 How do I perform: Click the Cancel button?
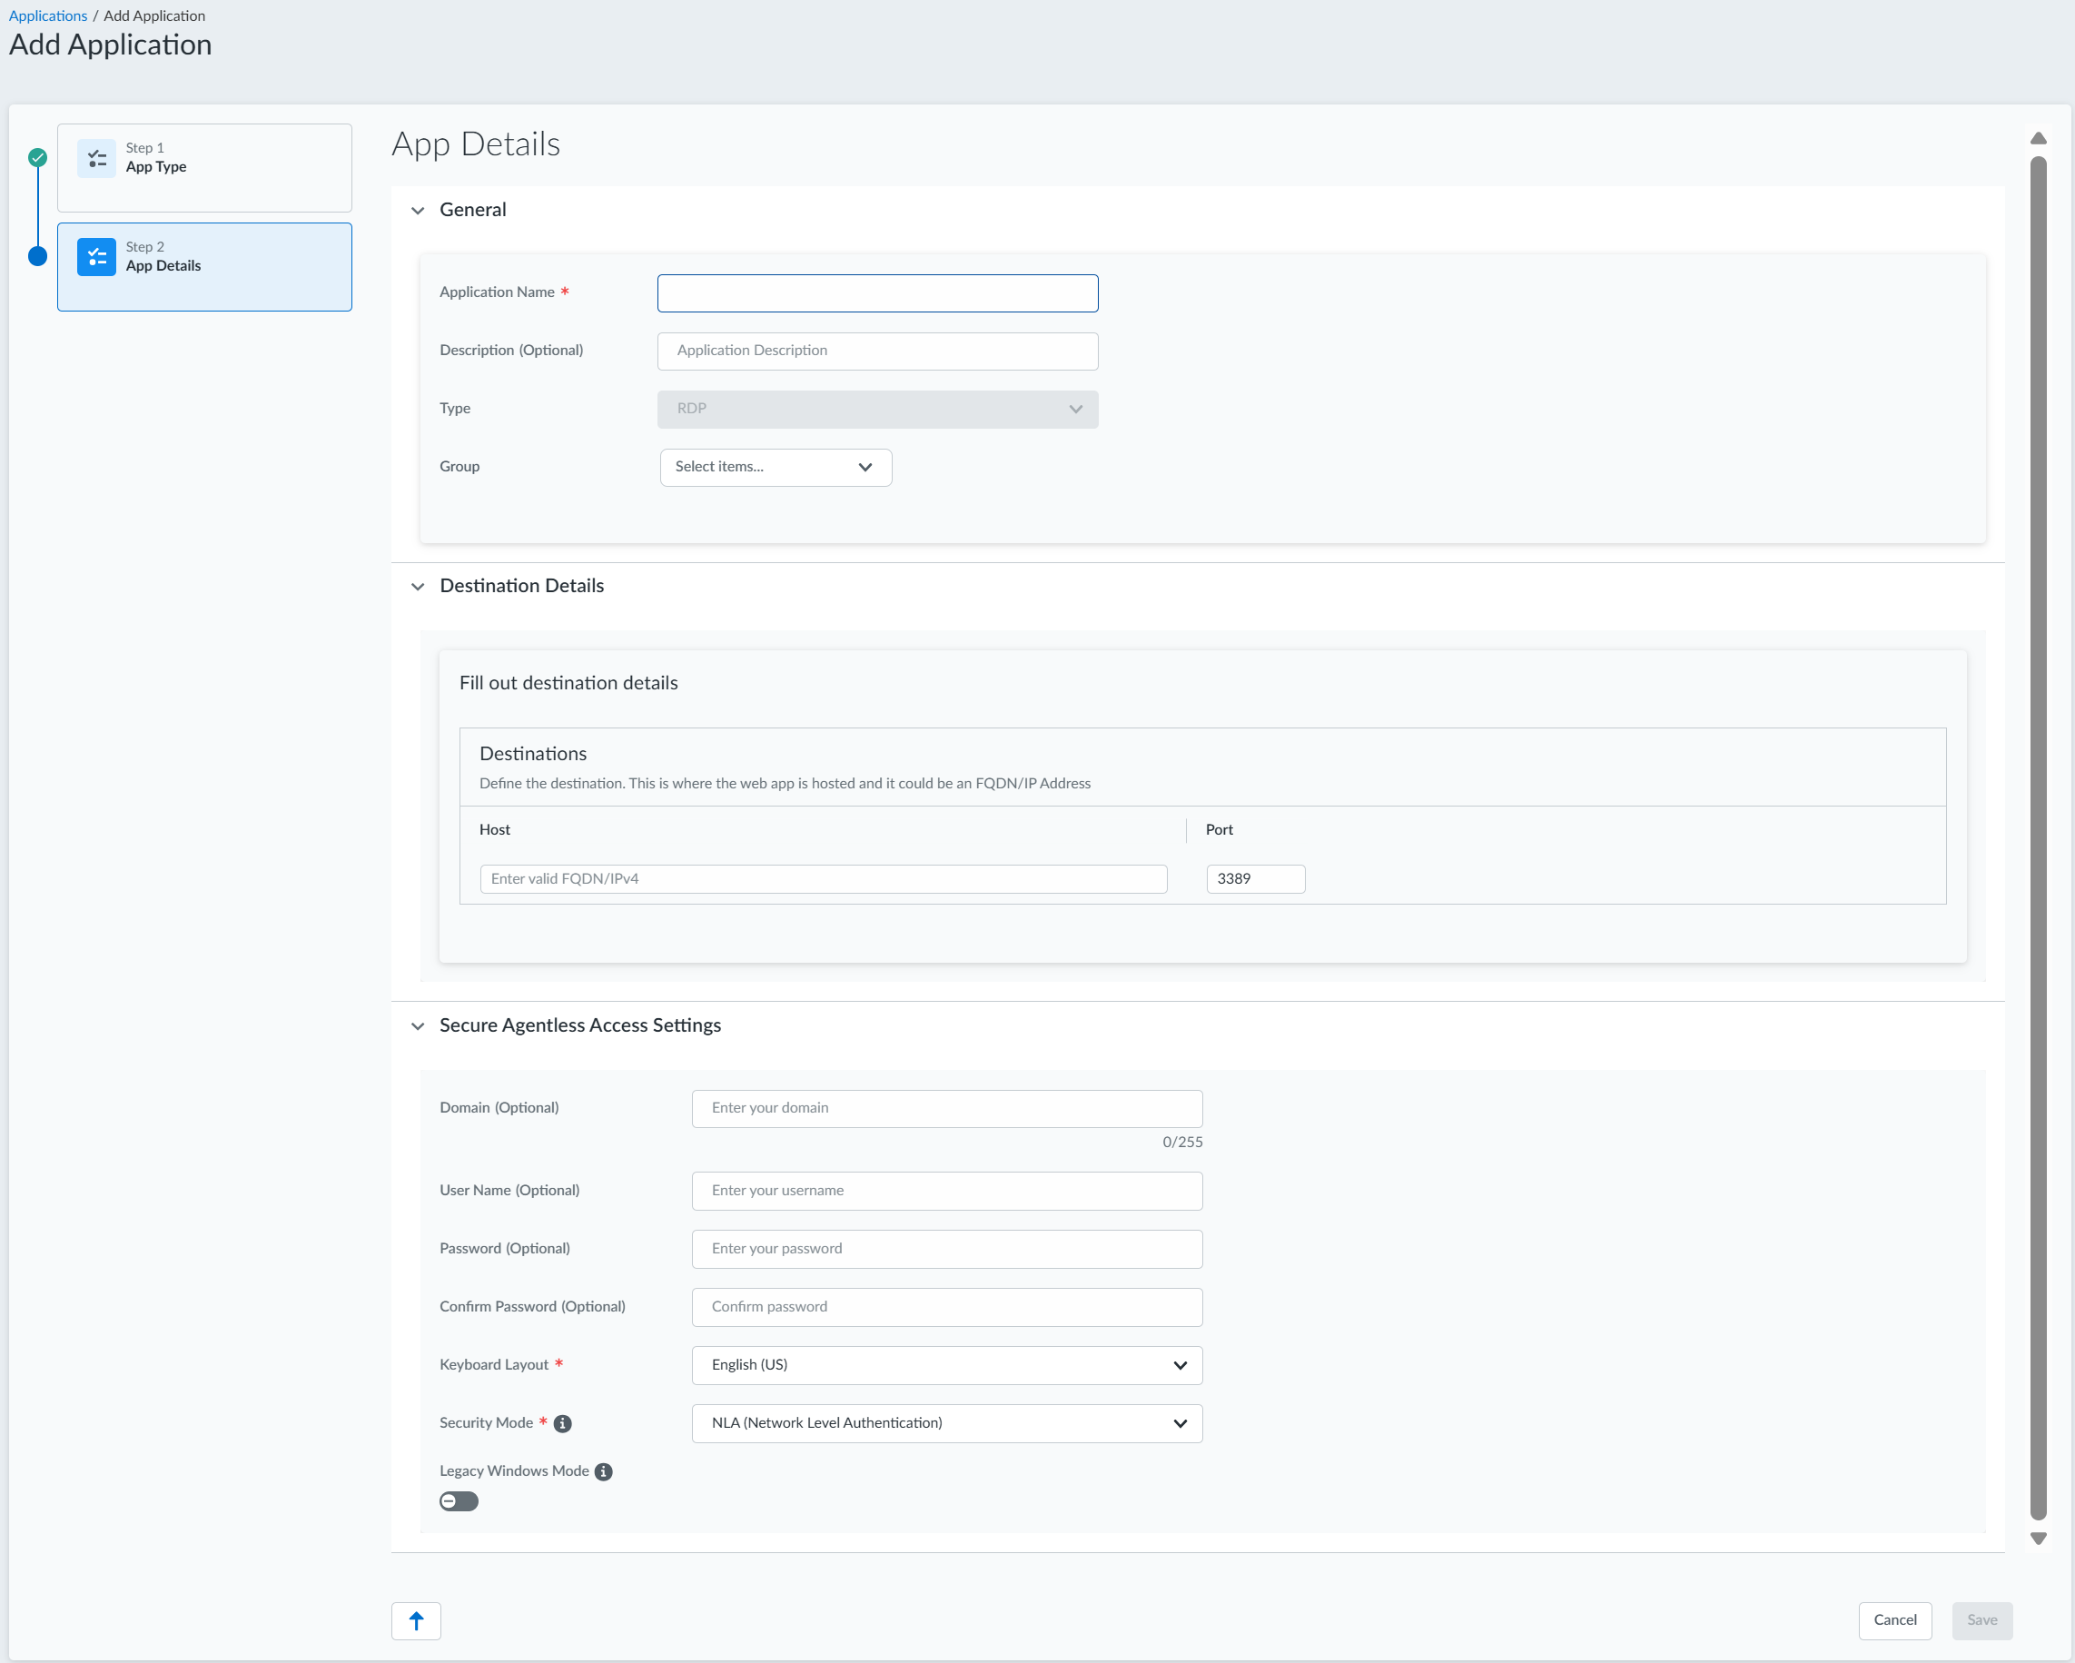(1895, 1619)
